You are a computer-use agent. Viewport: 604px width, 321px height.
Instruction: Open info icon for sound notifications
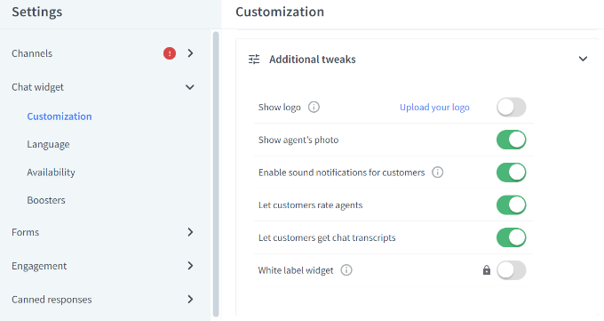(438, 173)
